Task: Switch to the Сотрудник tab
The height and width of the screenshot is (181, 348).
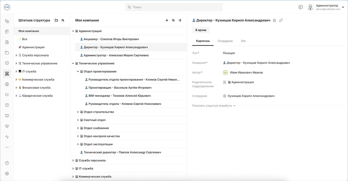Action: tap(225, 41)
